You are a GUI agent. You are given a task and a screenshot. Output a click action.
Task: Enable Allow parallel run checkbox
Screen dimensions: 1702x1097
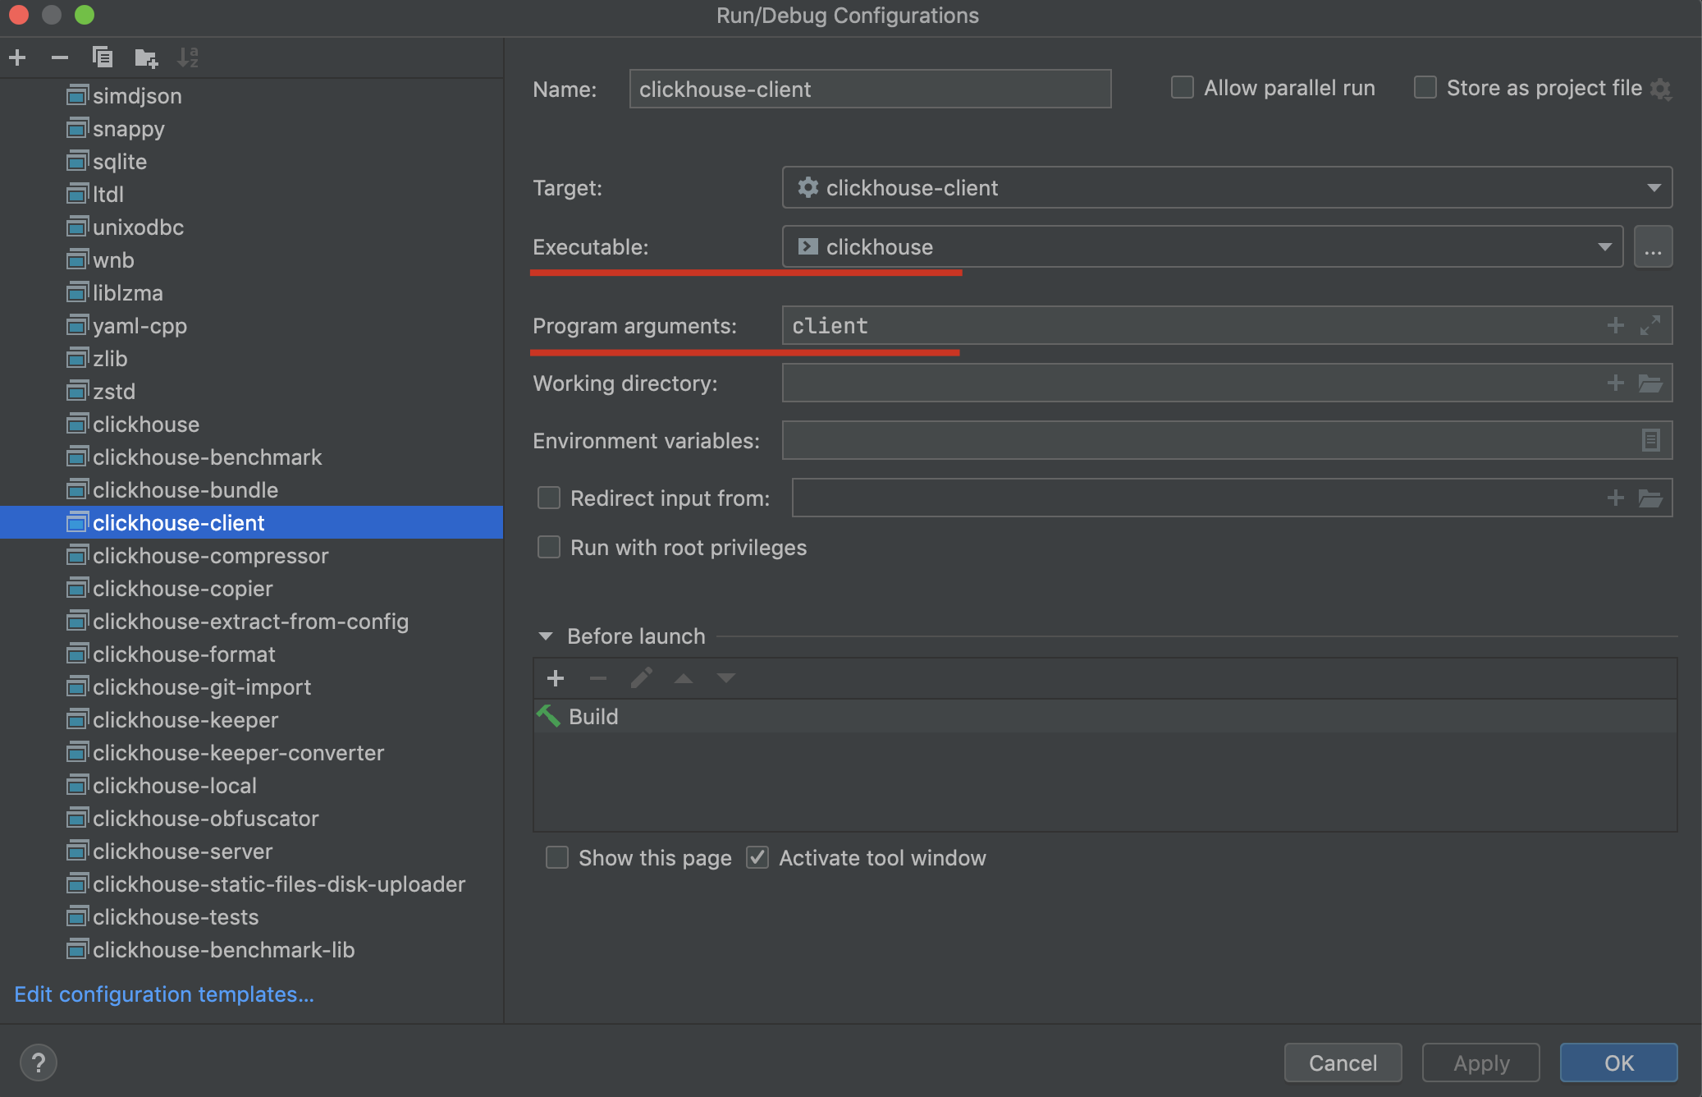[x=1182, y=88]
